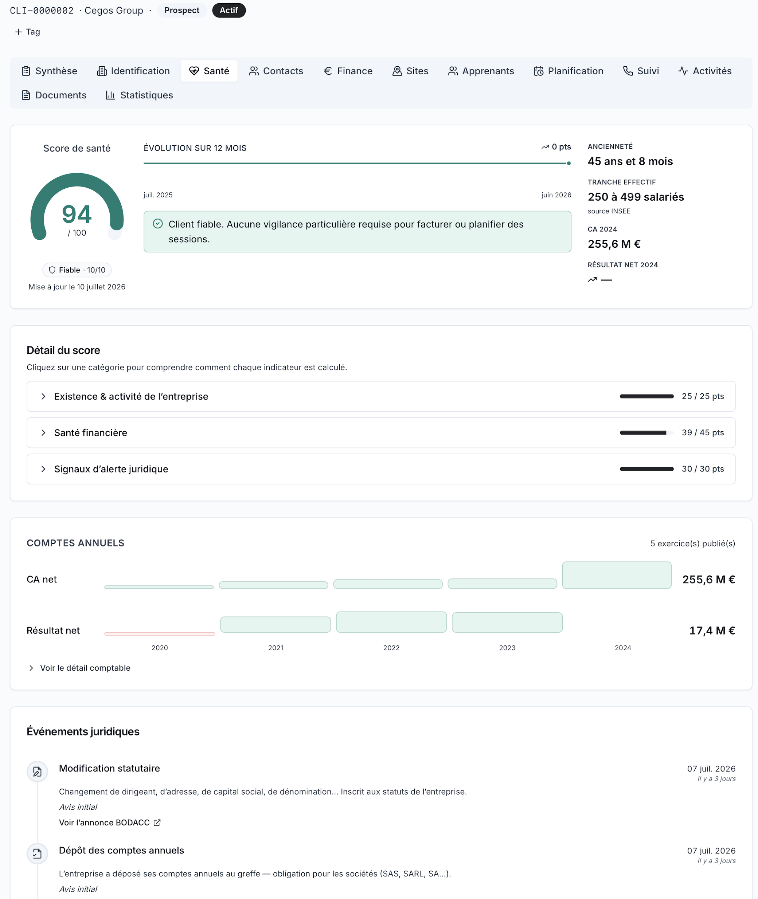
Task: Click '250 à 499 salariés' text
Action: 636,197
